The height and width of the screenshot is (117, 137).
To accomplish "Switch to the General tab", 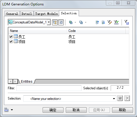I will click(12, 14).
